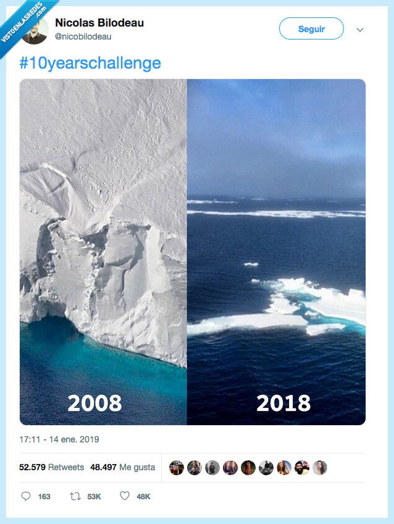This screenshot has width=394, height=524.
Task: Click the Seguir follow button
Action: [311, 28]
